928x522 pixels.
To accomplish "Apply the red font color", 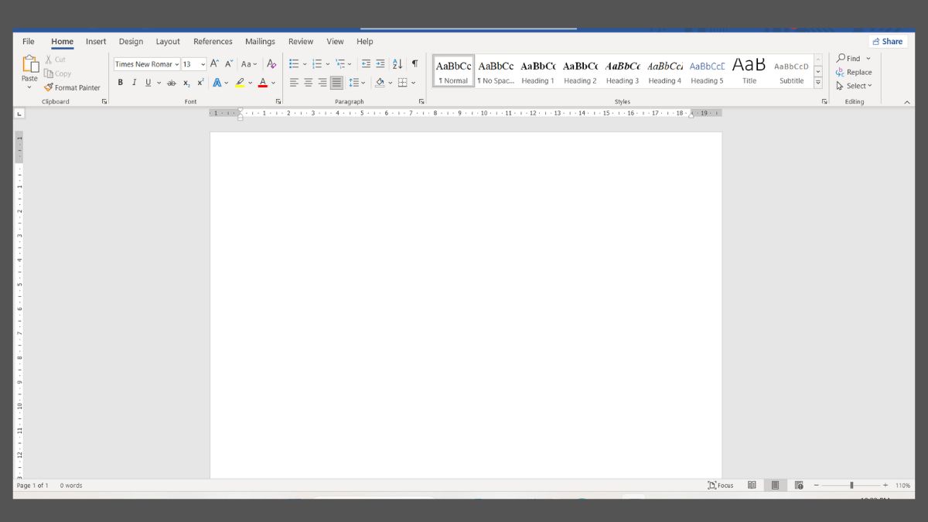I will pyautogui.click(x=263, y=83).
